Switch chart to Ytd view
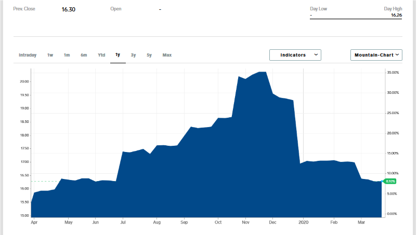The height and width of the screenshot is (235, 418). coord(101,55)
